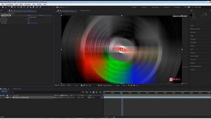The image size is (211, 119).
Task: Toggle Hide Shy Layers switch in timeline
Action: (x=90, y=92)
